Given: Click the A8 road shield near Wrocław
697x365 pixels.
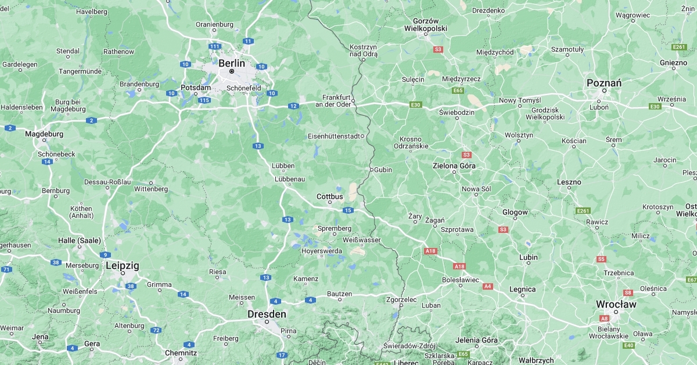Looking at the screenshot, I should [x=605, y=318].
